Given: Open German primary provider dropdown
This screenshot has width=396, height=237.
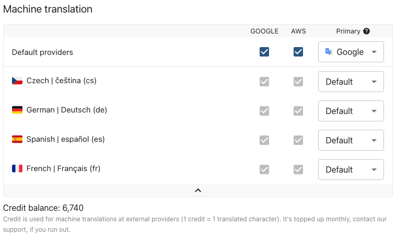Looking at the screenshot, I should pos(351,111).
